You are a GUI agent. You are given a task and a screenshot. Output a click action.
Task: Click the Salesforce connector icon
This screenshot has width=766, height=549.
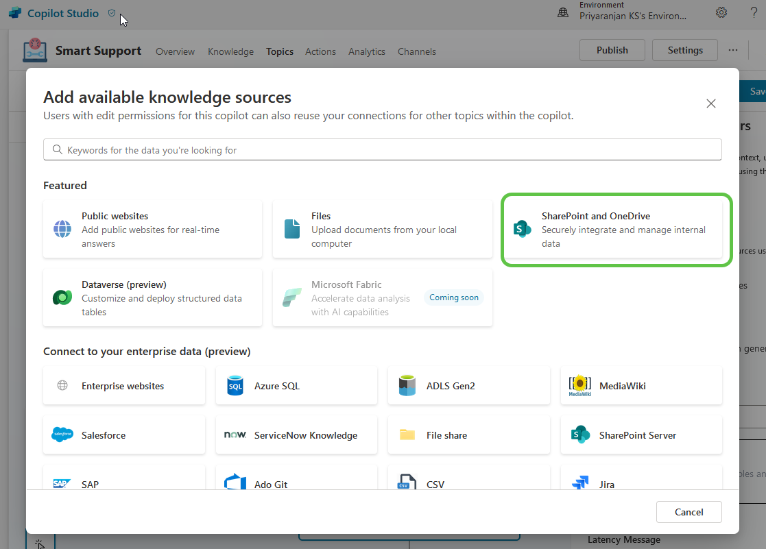click(62, 434)
